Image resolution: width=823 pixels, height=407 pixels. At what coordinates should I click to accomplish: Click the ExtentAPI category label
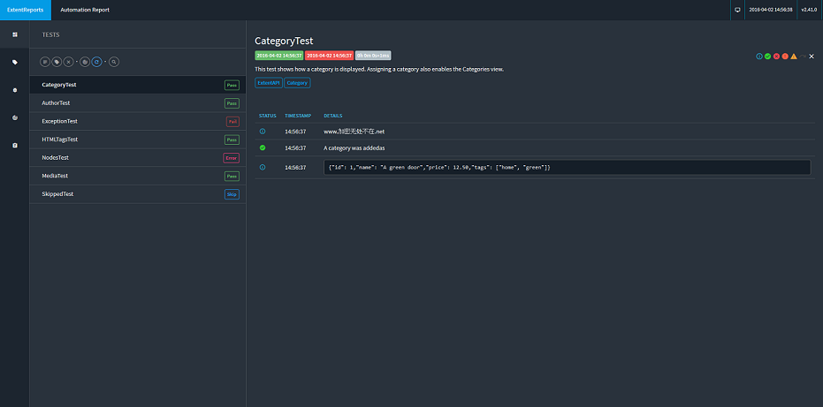pos(268,83)
